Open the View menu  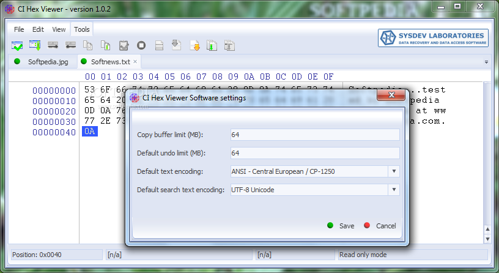click(x=59, y=29)
